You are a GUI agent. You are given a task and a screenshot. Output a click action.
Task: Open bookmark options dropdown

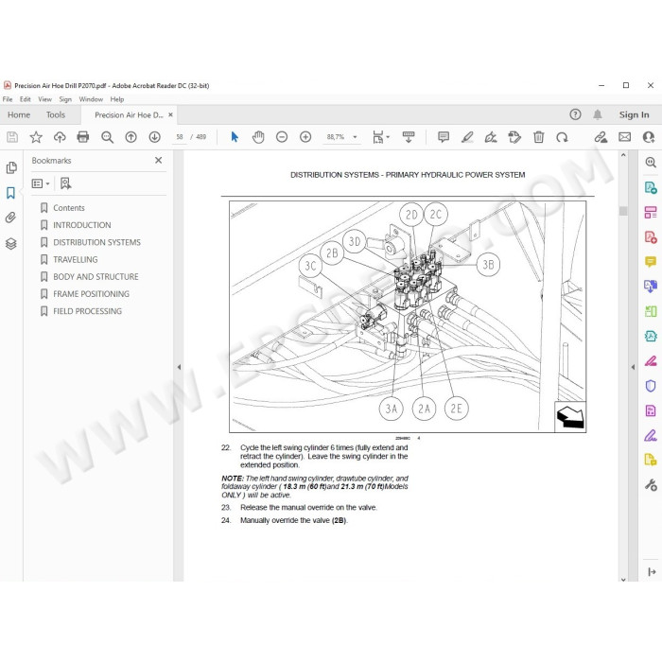click(41, 183)
